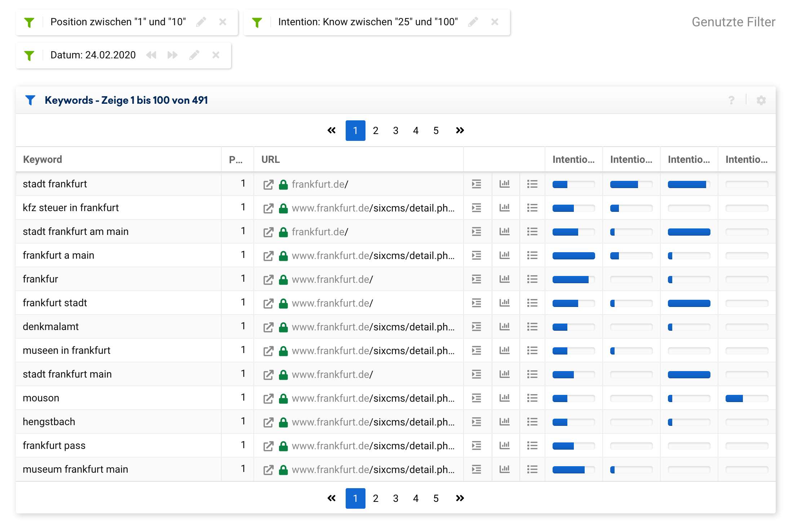Click keyword 'denkmalamt'
793x526 pixels.
[50, 326]
